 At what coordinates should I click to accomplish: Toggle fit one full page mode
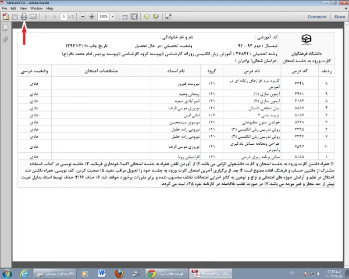point(134,17)
